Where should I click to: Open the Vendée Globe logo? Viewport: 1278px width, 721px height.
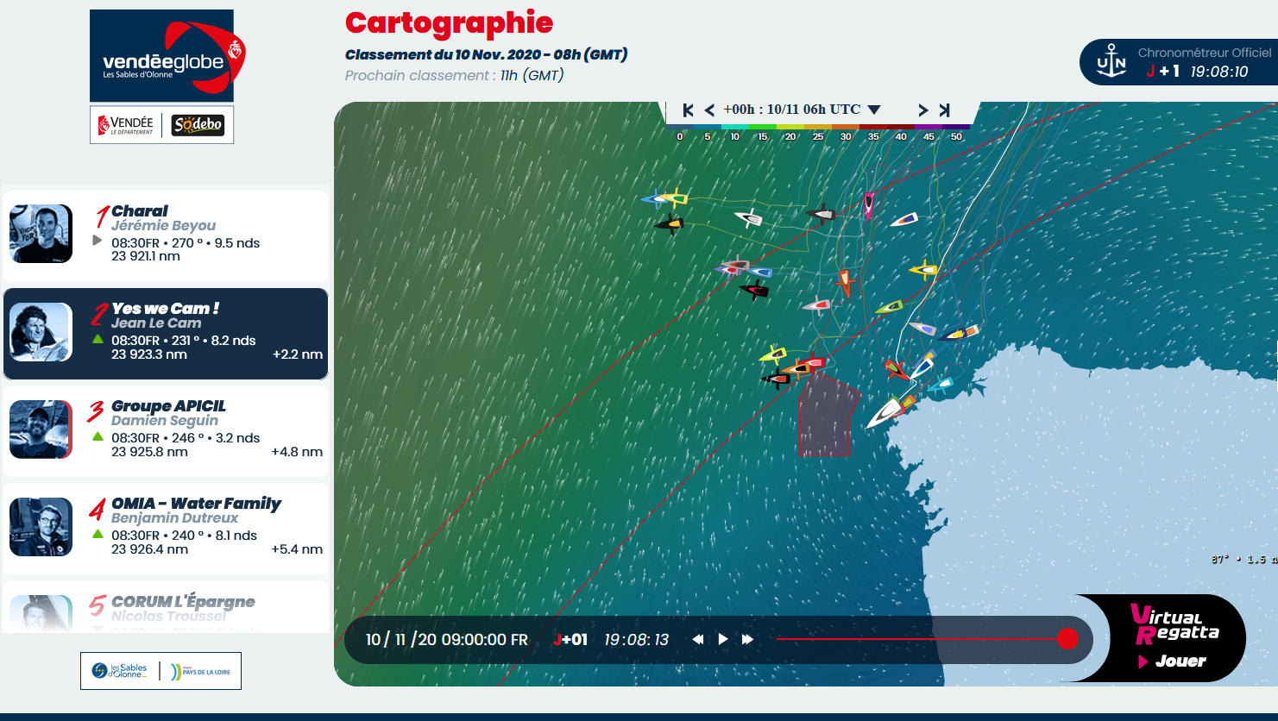[x=161, y=56]
